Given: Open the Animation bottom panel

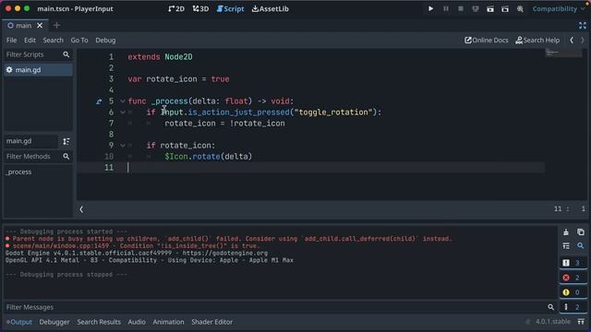Looking at the screenshot, I should click(168, 322).
